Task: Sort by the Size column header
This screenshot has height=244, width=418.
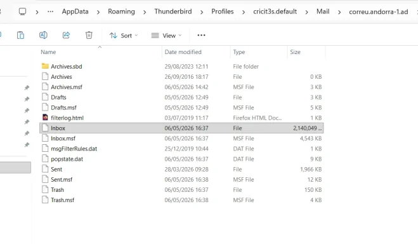Action: (295, 52)
